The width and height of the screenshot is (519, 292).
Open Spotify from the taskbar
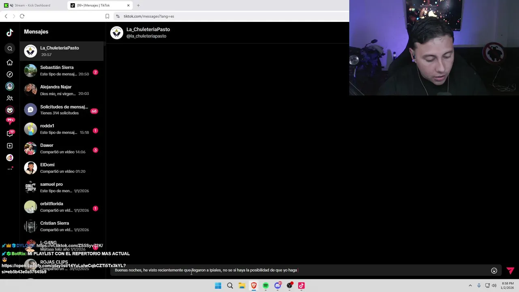[266, 286]
